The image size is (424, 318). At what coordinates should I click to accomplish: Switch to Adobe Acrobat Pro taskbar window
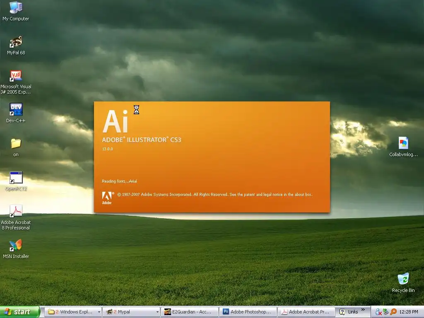pos(306,312)
